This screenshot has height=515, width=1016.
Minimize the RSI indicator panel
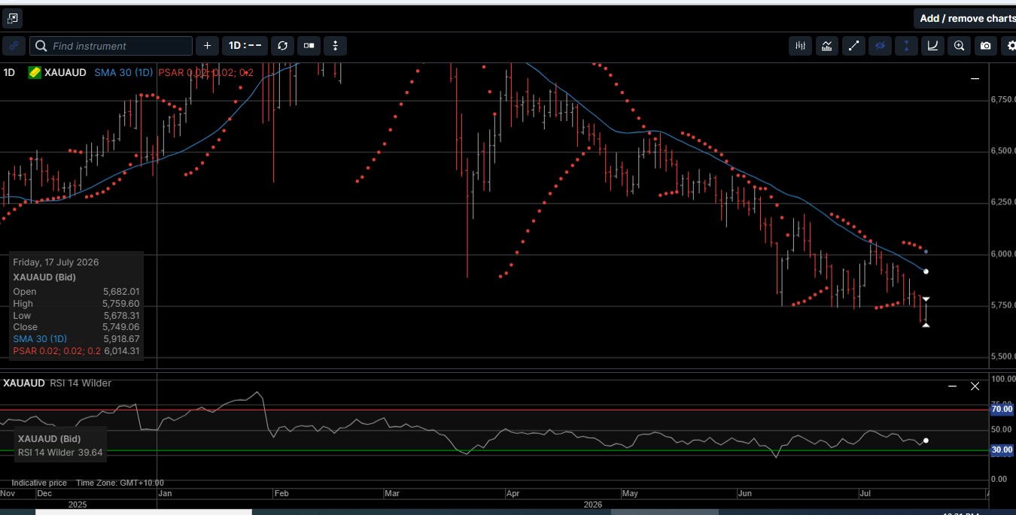[x=952, y=386]
